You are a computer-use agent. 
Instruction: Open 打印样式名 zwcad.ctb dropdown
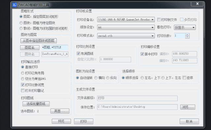tap(126, 36)
